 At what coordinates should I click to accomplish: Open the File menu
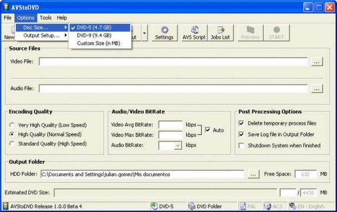pyautogui.click(x=7, y=18)
